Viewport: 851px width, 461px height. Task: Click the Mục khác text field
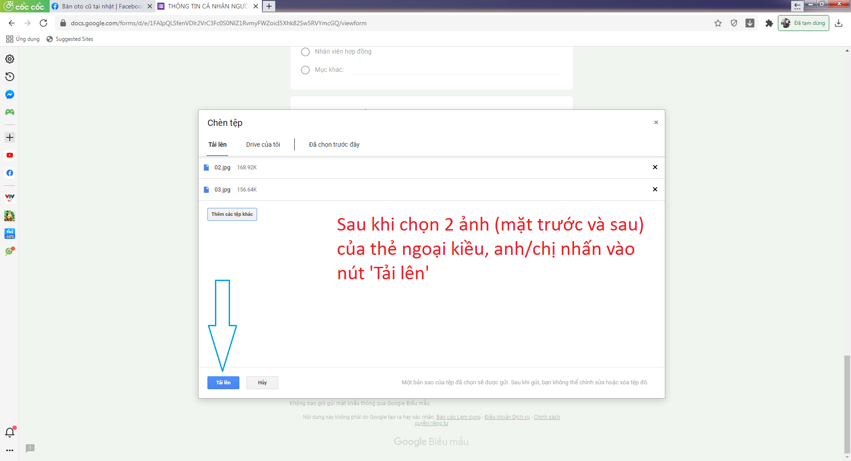click(x=456, y=70)
